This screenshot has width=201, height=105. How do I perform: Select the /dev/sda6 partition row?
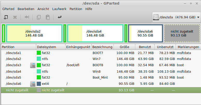(101, 84)
